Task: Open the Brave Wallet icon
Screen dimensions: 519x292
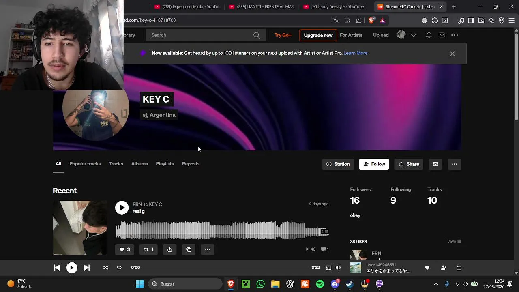Action: tap(481, 20)
